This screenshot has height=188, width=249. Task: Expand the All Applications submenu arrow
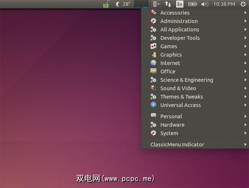245,29
